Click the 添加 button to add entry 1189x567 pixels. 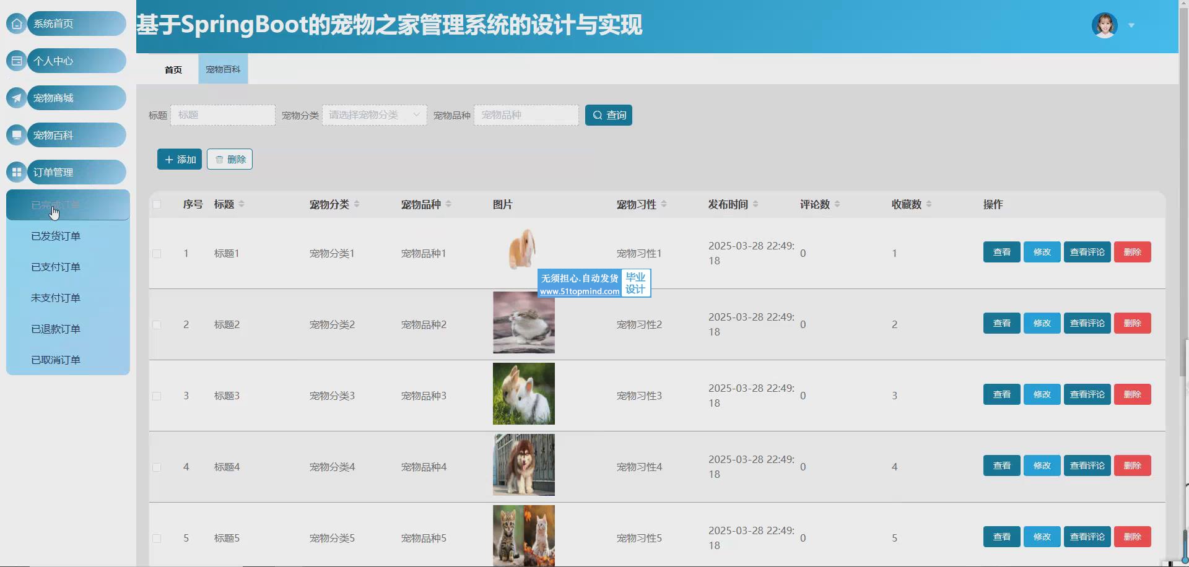pos(180,159)
